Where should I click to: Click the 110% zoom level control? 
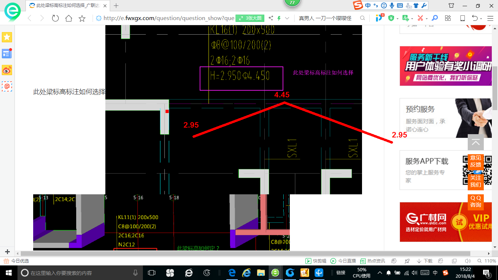pyautogui.click(x=487, y=261)
